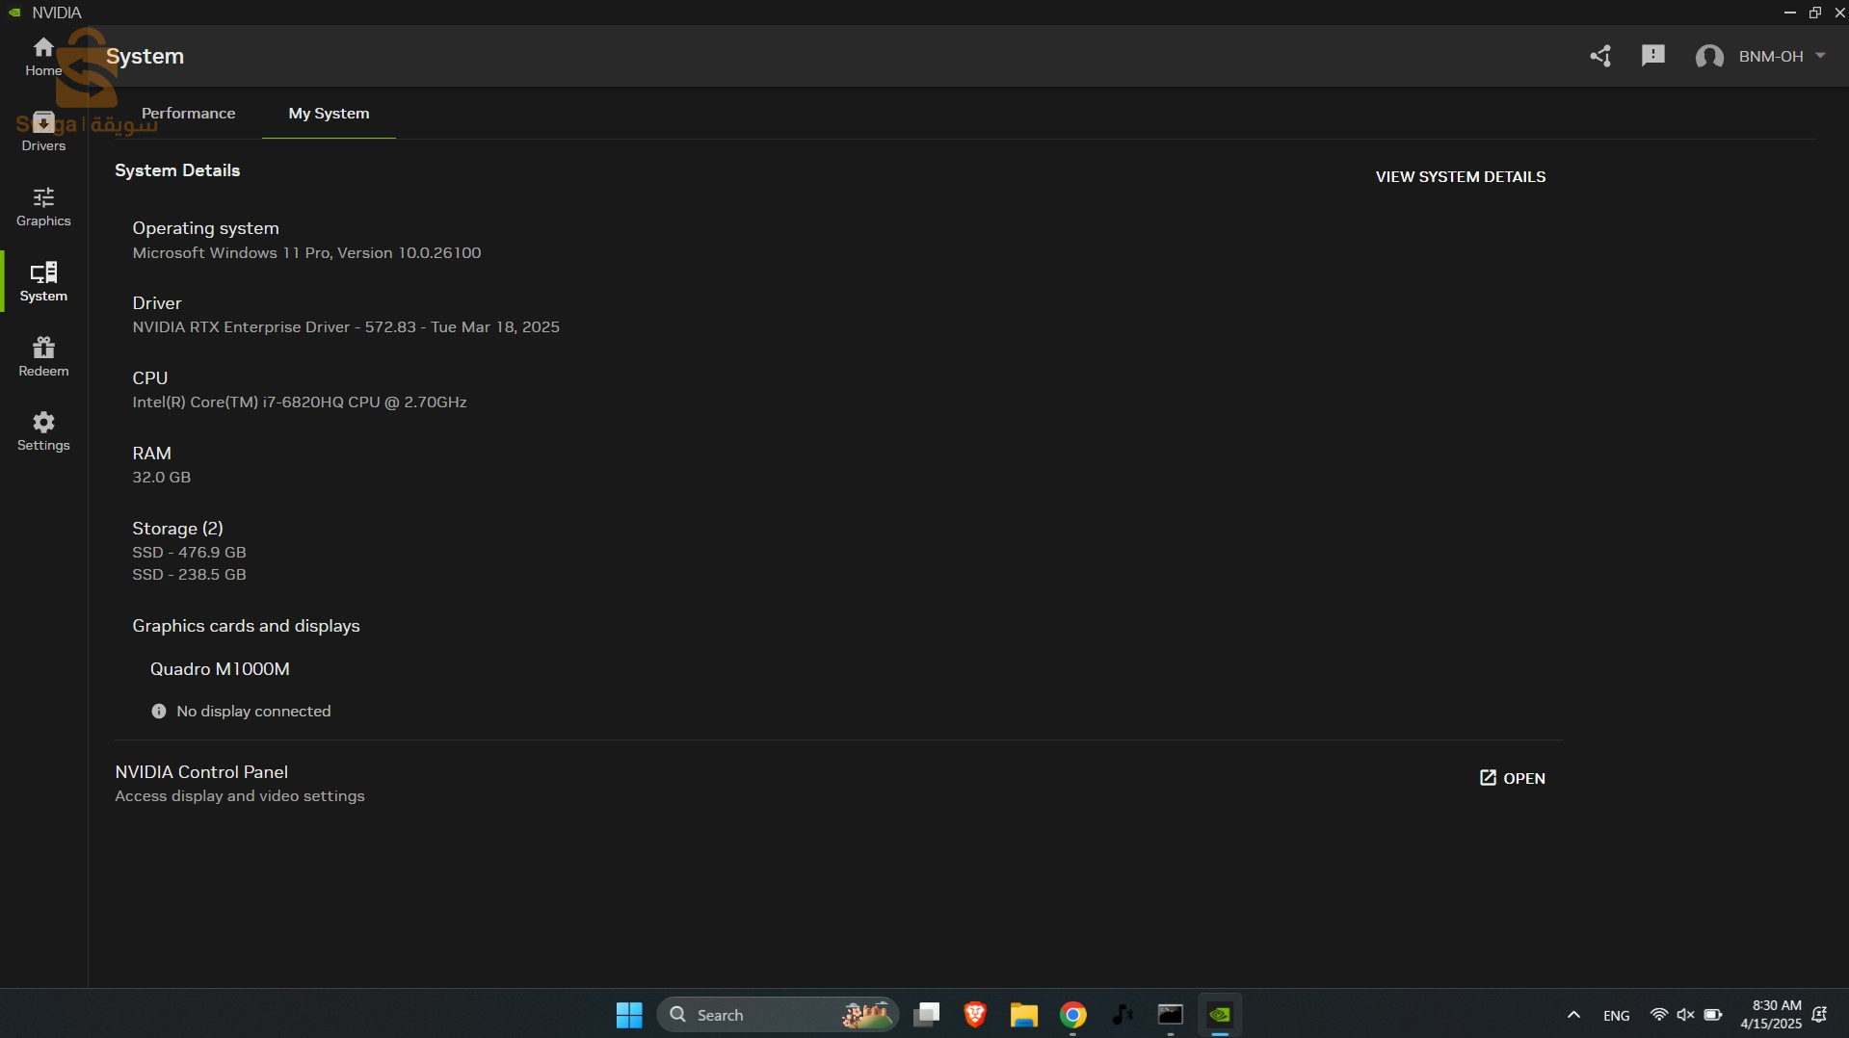Select the My System tab
The height and width of the screenshot is (1038, 1849).
[x=329, y=113]
